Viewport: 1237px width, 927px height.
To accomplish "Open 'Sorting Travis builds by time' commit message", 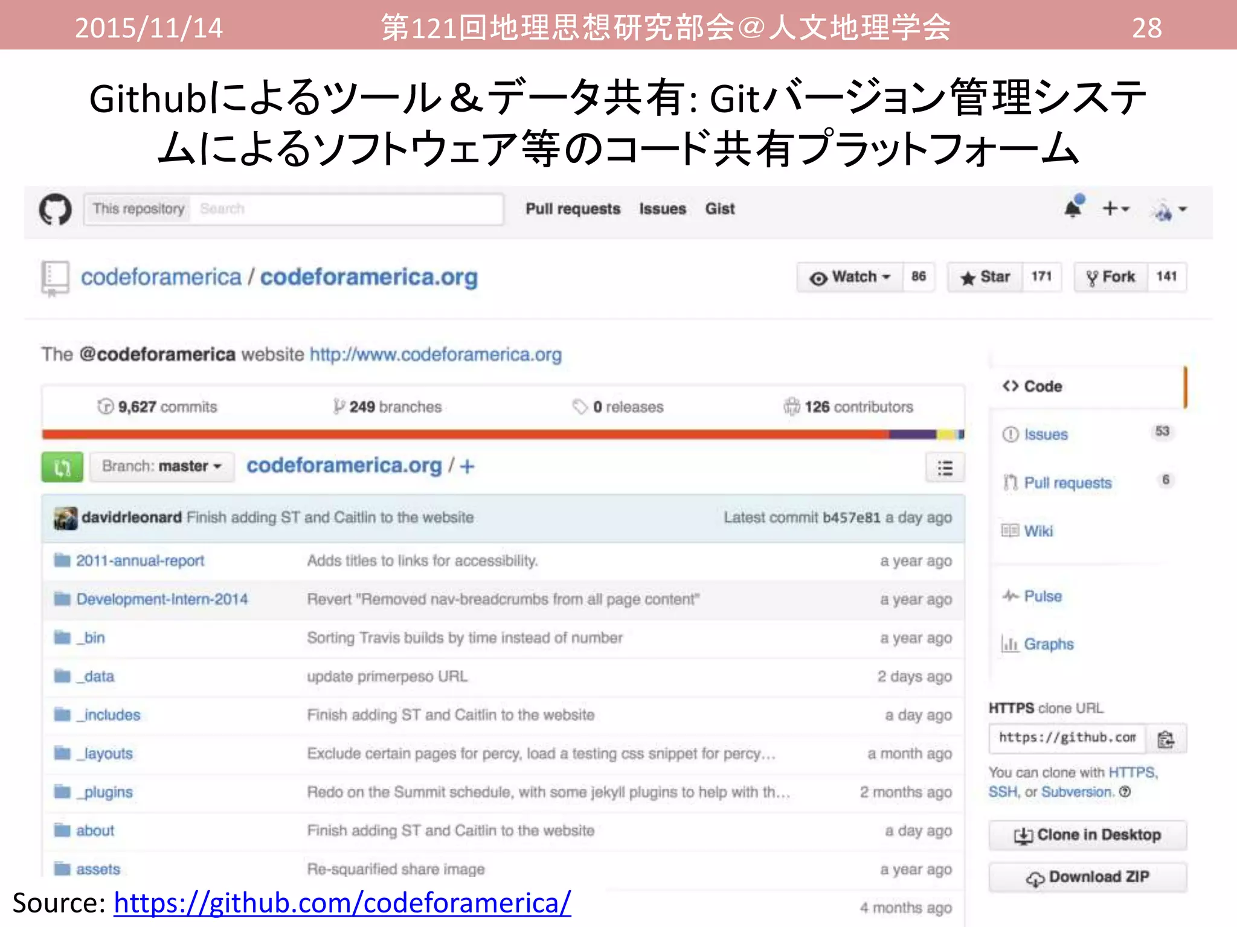I will pyautogui.click(x=464, y=638).
